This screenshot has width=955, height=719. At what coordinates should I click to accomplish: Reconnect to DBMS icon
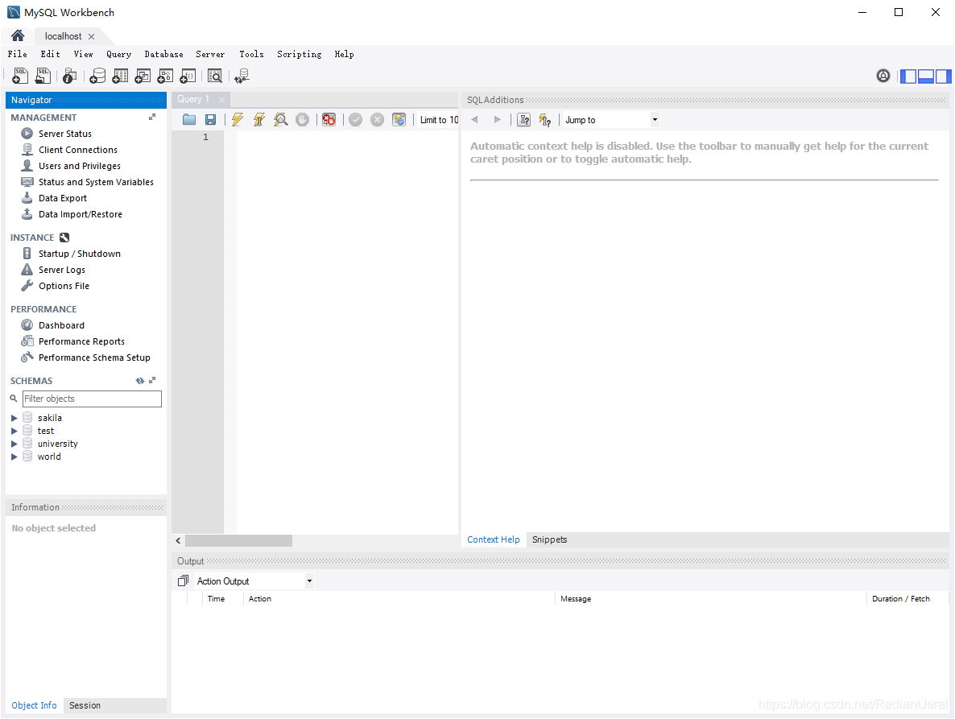(242, 76)
